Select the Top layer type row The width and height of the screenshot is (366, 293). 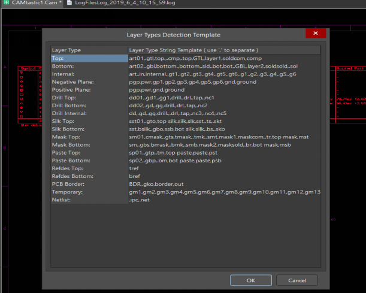(88, 59)
